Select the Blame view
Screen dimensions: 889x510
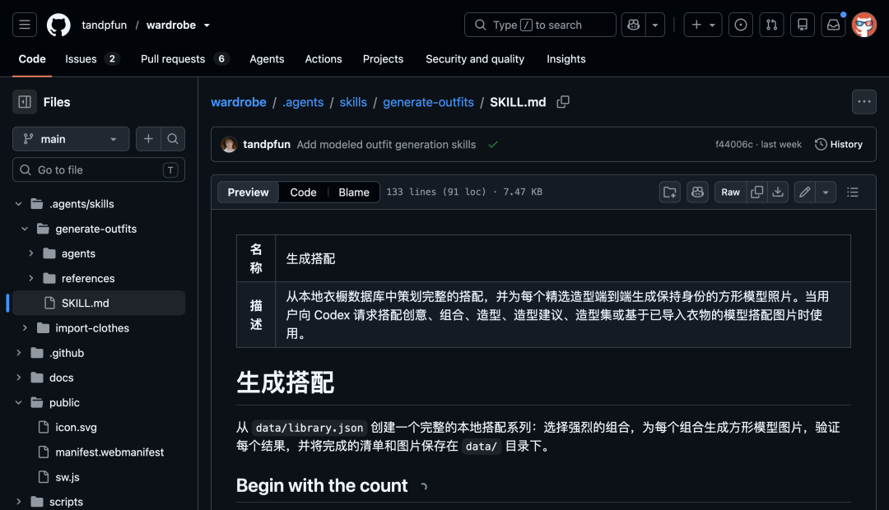tap(354, 192)
